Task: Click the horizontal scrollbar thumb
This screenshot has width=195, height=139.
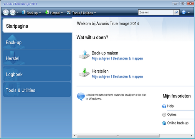Action: (x=118, y=136)
